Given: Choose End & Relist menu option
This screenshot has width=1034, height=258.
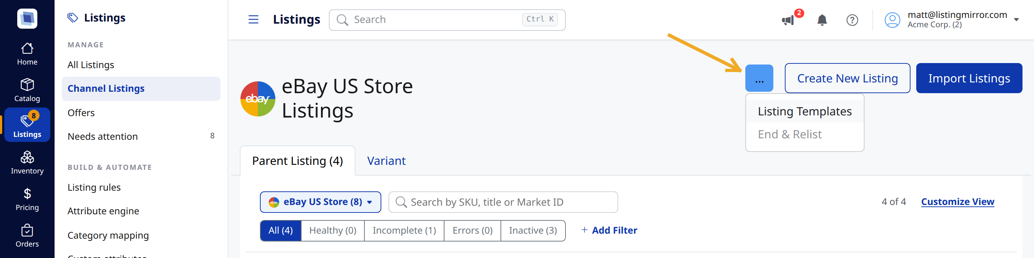Looking at the screenshot, I should click(x=804, y=134).
